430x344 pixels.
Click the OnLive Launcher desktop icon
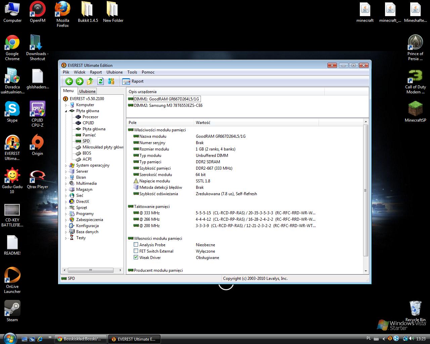click(12, 281)
